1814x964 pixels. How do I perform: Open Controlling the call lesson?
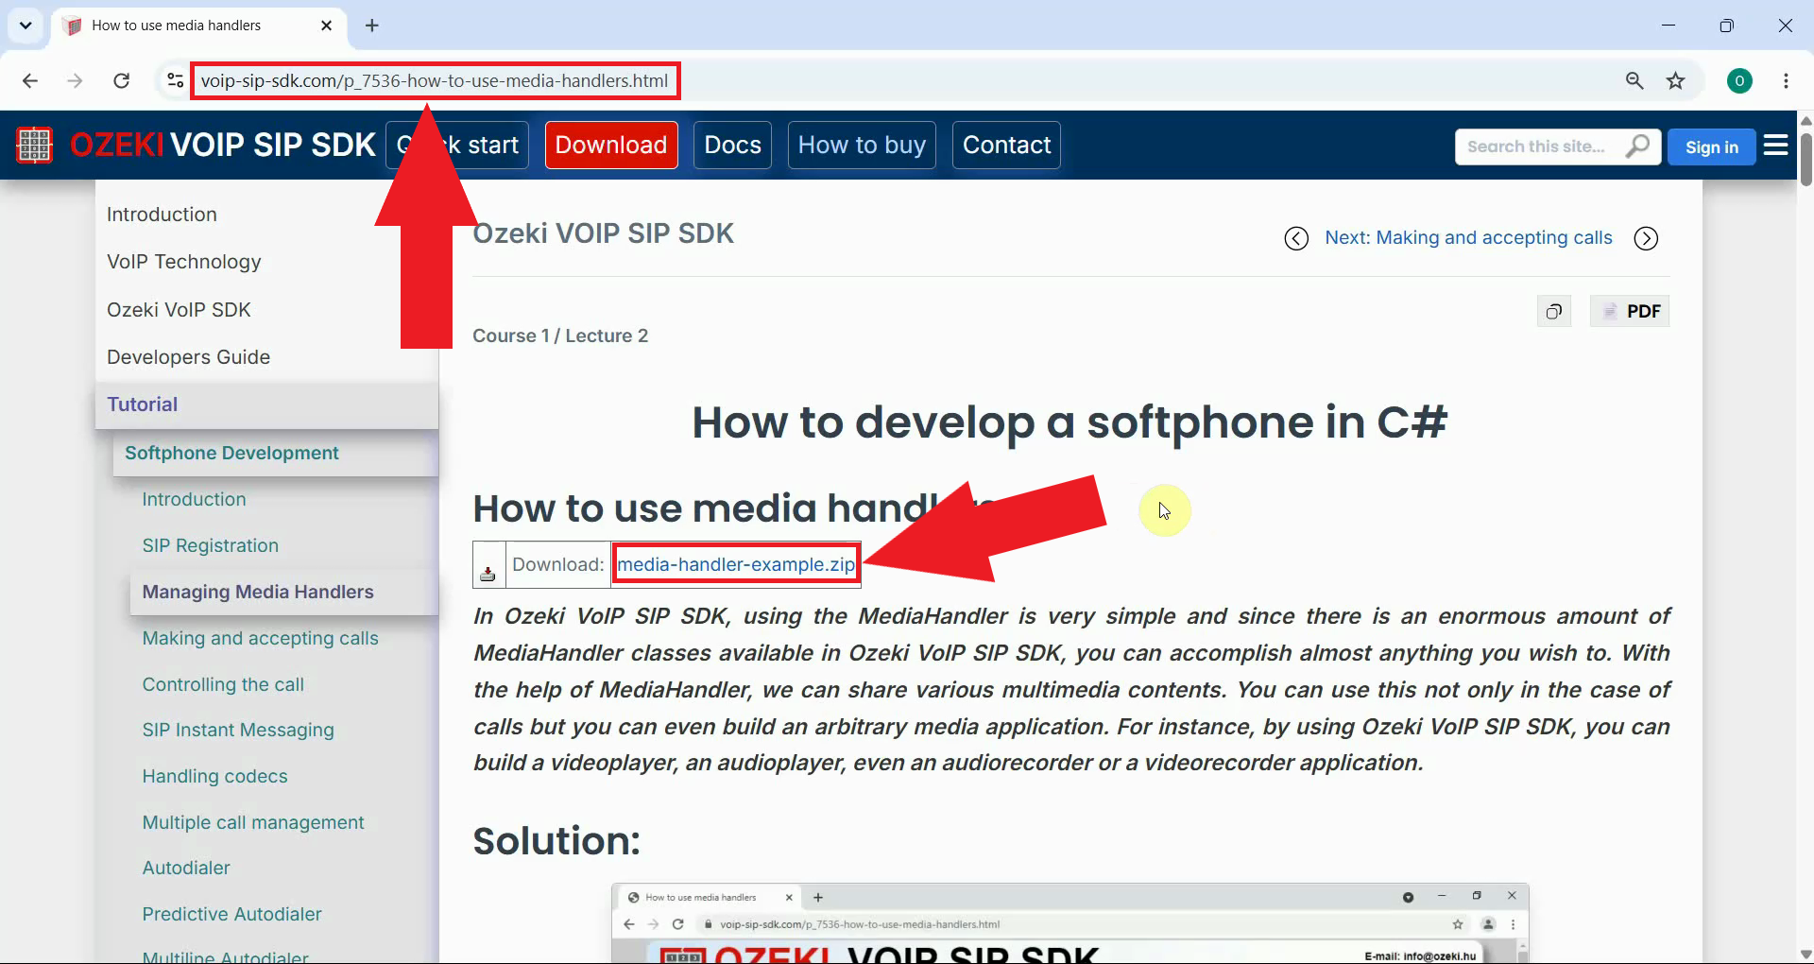tap(223, 684)
